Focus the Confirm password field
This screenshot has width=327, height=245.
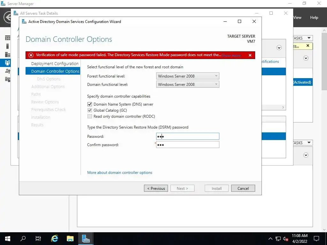pyautogui.click(x=188, y=145)
